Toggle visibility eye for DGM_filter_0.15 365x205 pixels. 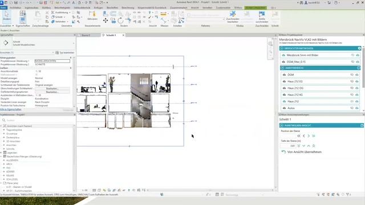click(x=352, y=62)
